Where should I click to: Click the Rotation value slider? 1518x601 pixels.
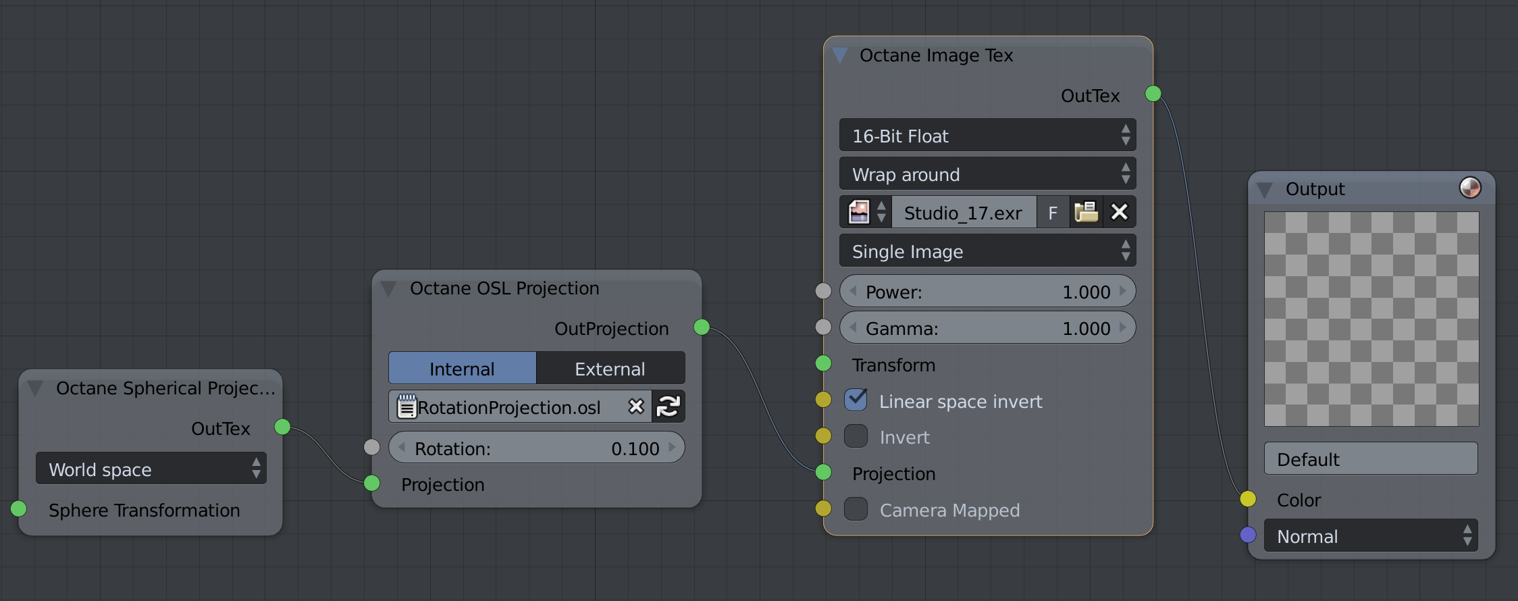(x=537, y=448)
